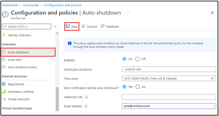
Task: Click the Feedback person icon
Action: pyautogui.click(x=103, y=26)
